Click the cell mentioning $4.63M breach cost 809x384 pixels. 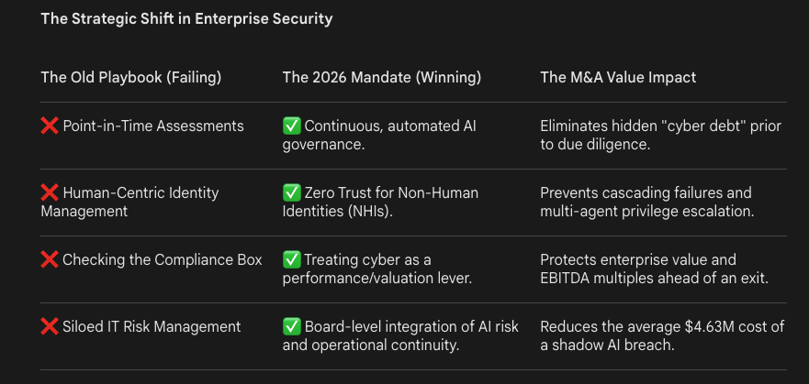[662, 336]
